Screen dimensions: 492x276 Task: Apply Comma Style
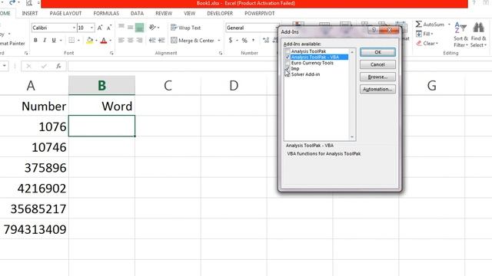pyautogui.click(x=253, y=41)
